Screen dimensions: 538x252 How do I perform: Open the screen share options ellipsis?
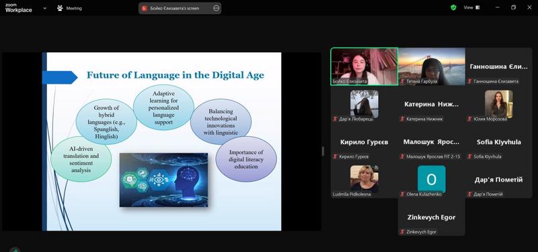pos(216,8)
